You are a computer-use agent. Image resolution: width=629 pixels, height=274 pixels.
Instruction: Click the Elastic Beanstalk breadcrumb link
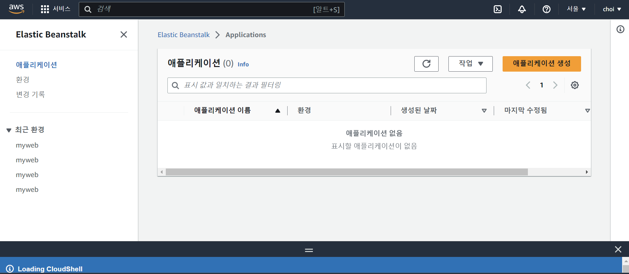point(184,35)
